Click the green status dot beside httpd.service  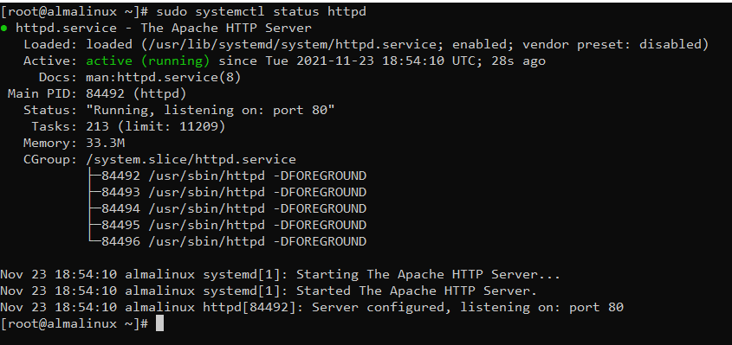coord(3,29)
